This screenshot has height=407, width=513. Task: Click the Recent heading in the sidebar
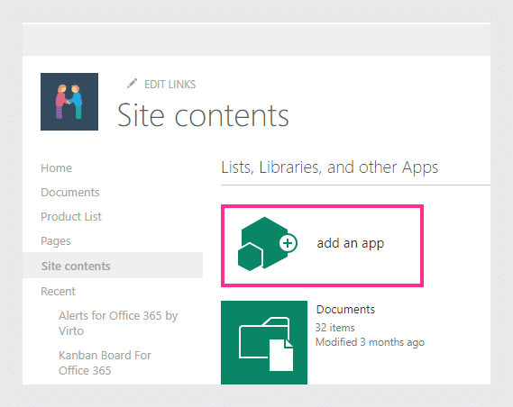(58, 291)
